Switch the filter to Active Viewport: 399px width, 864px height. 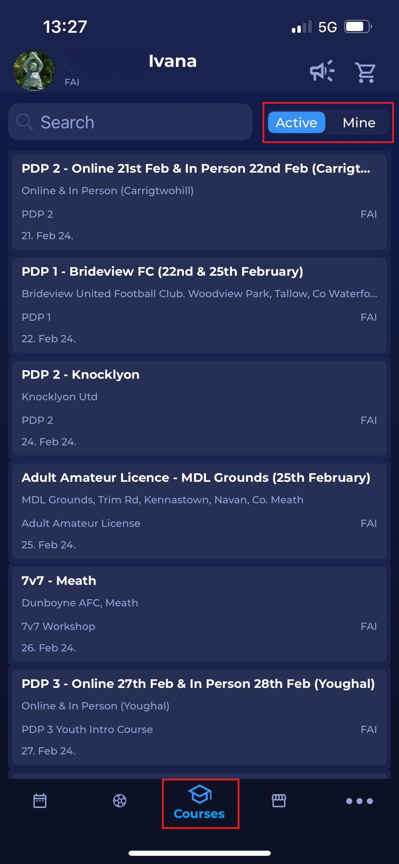pyautogui.click(x=296, y=123)
